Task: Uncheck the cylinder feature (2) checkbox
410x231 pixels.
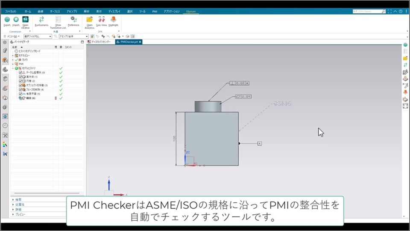Action: [x=20, y=81]
